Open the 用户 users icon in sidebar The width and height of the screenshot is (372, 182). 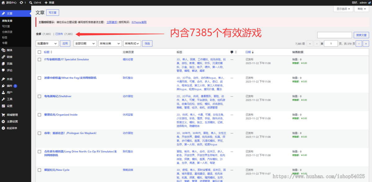[x=3, y=93]
